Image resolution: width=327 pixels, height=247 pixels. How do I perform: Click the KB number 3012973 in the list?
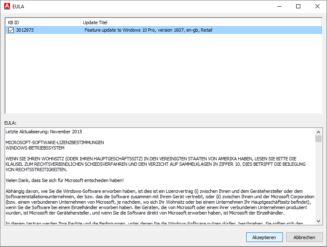tap(25, 30)
